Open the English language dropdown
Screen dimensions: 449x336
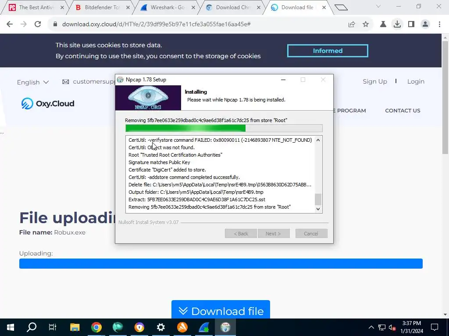coord(32,82)
